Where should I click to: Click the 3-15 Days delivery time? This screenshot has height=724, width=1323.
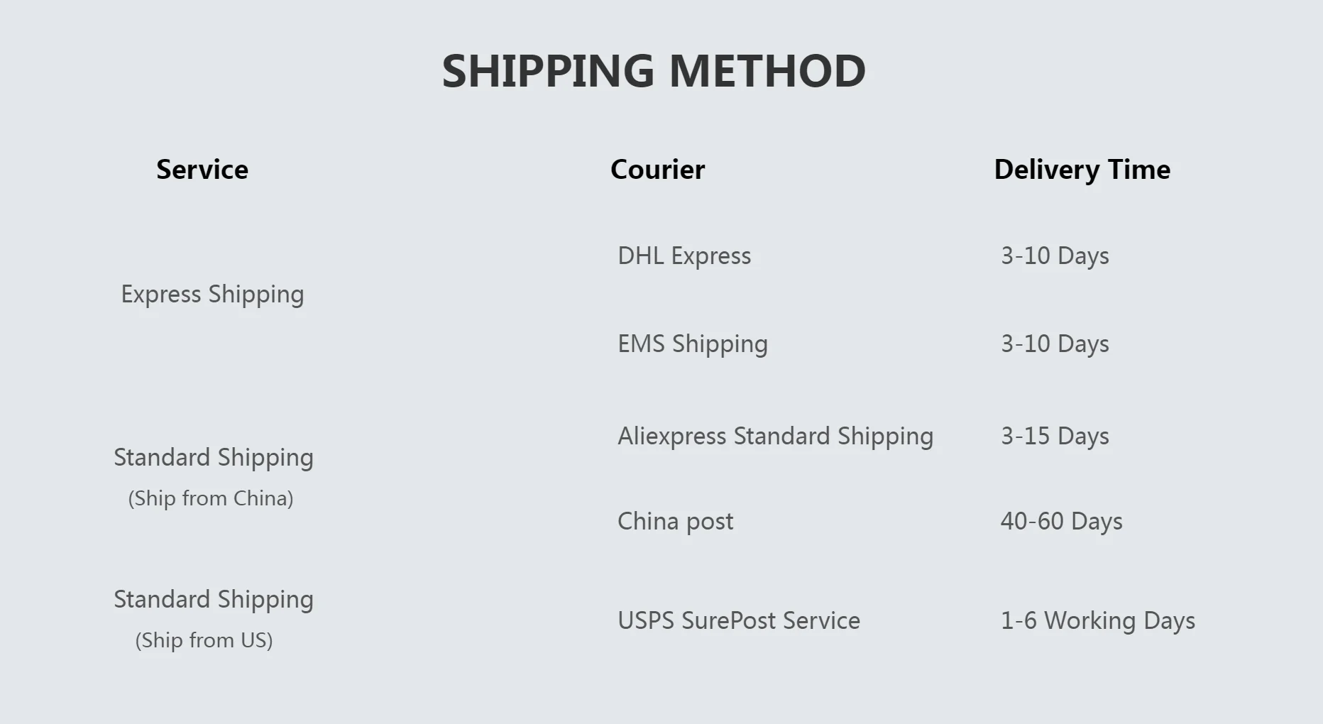coord(1055,436)
